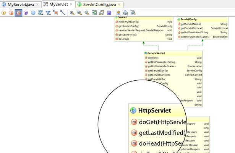The height and width of the screenshot is (153, 235).
Task: Switch to the MyServlet diagram tab
Action: click(x=58, y=4)
